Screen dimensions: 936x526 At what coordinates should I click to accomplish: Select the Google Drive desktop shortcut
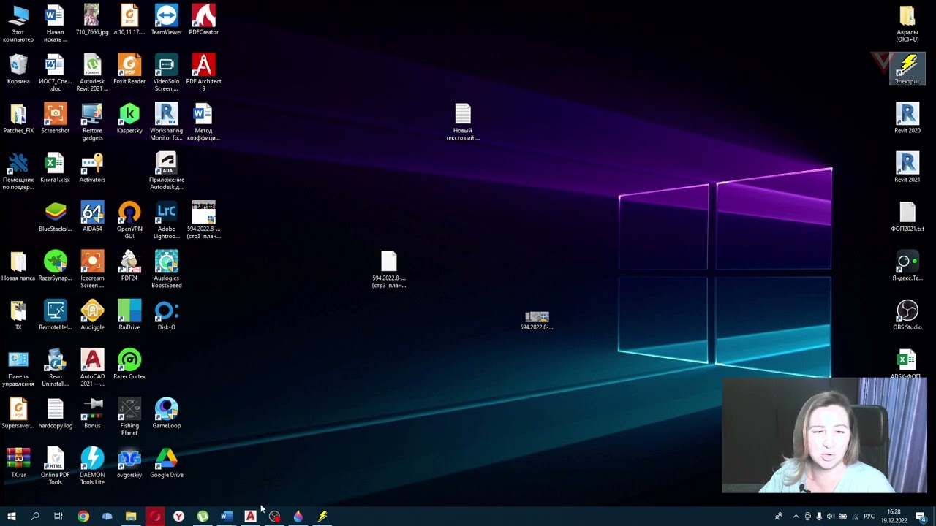166,462
